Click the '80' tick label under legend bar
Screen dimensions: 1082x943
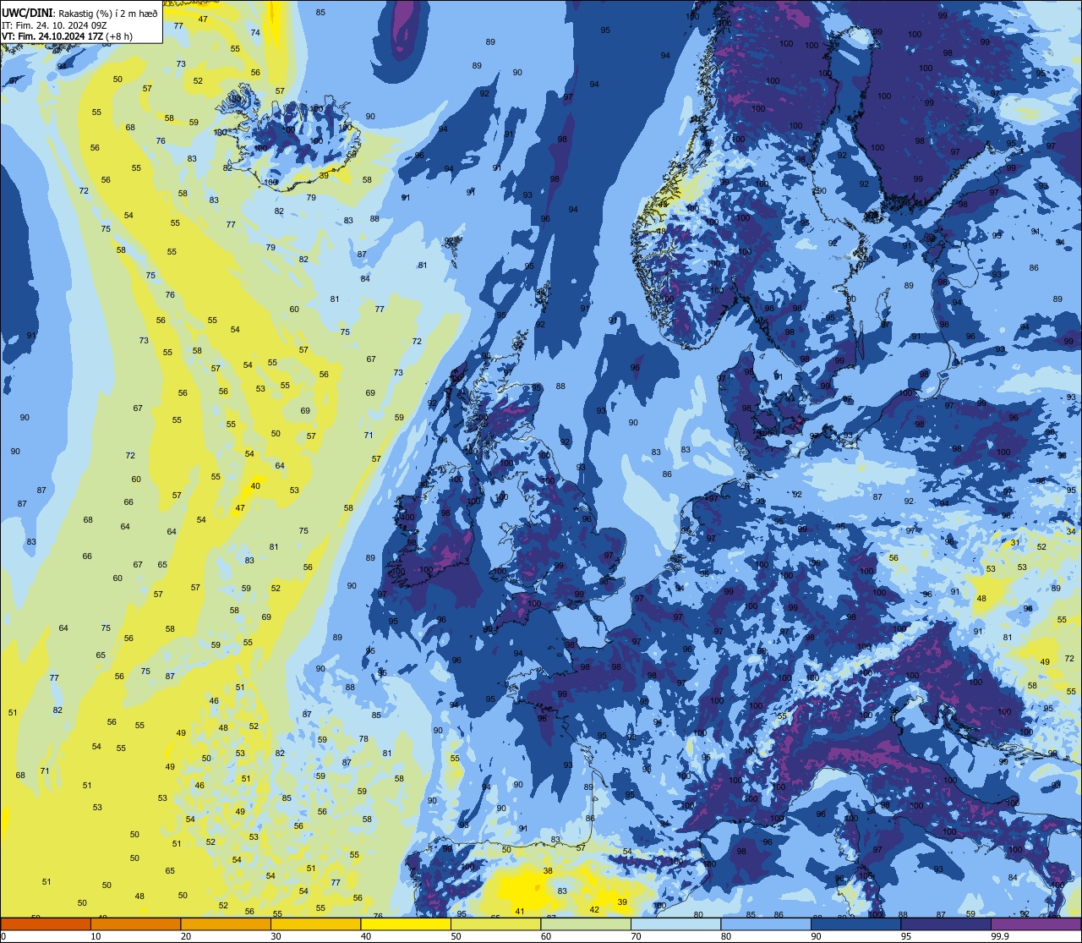tap(726, 936)
